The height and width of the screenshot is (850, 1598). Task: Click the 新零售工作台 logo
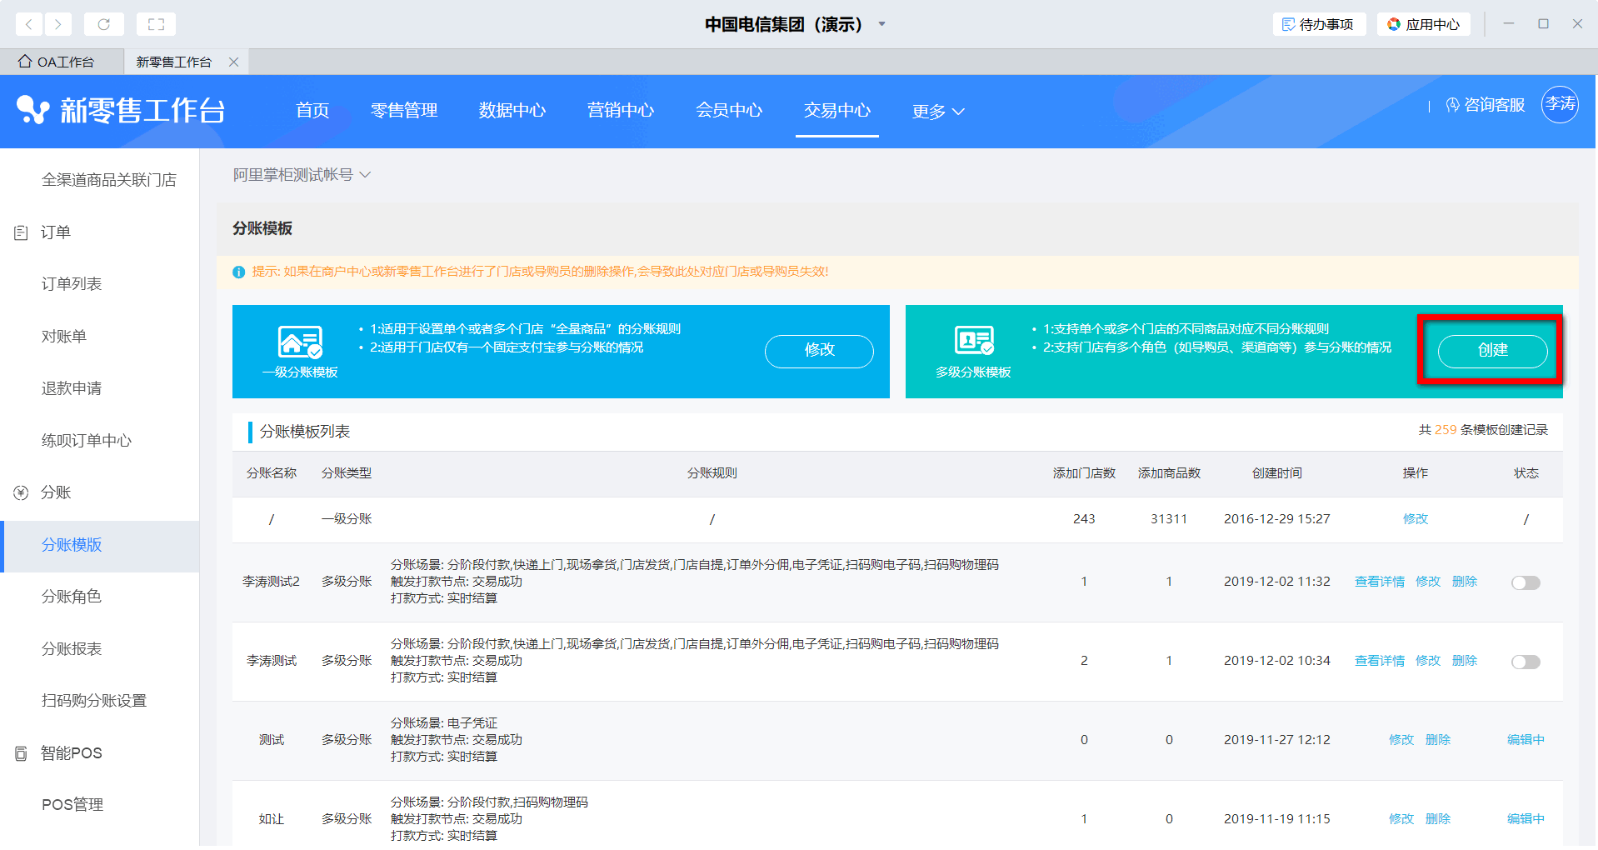[121, 110]
